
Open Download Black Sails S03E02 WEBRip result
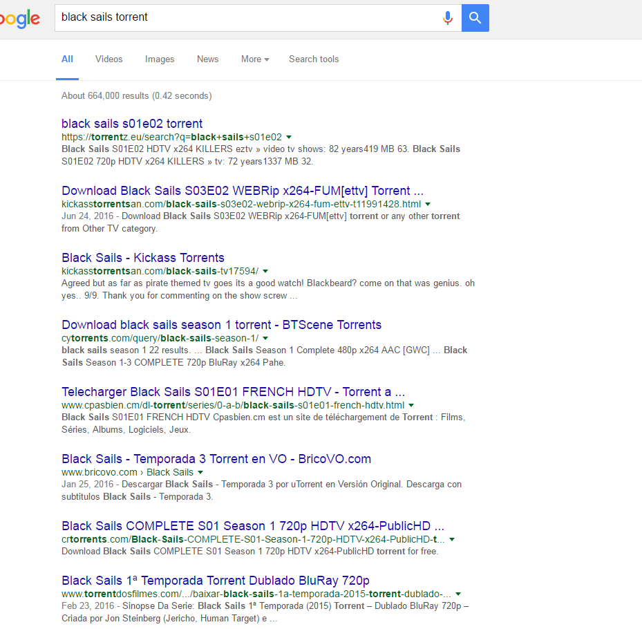[x=243, y=190]
